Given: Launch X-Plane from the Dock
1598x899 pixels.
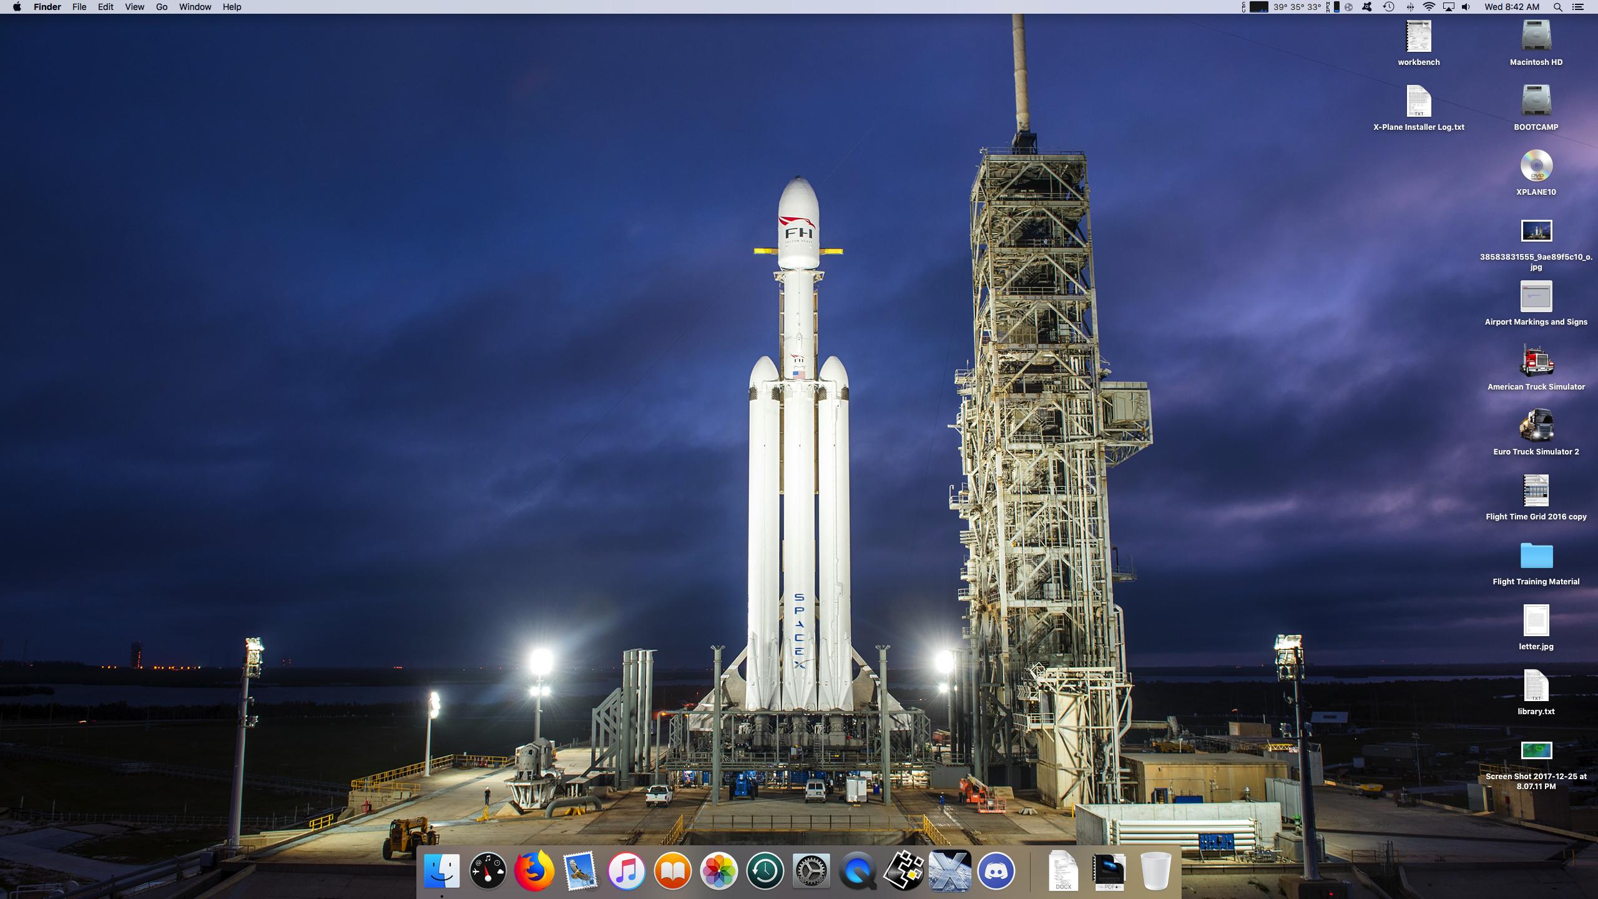Looking at the screenshot, I should [949, 871].
